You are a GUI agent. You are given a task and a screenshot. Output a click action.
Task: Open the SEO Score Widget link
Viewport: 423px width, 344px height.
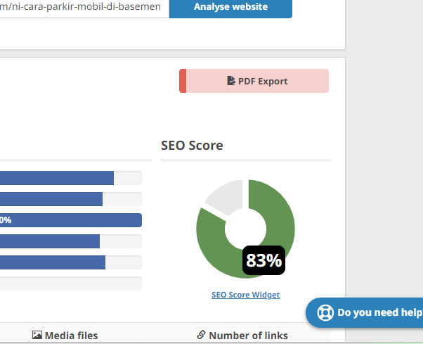tap(245, 295)
